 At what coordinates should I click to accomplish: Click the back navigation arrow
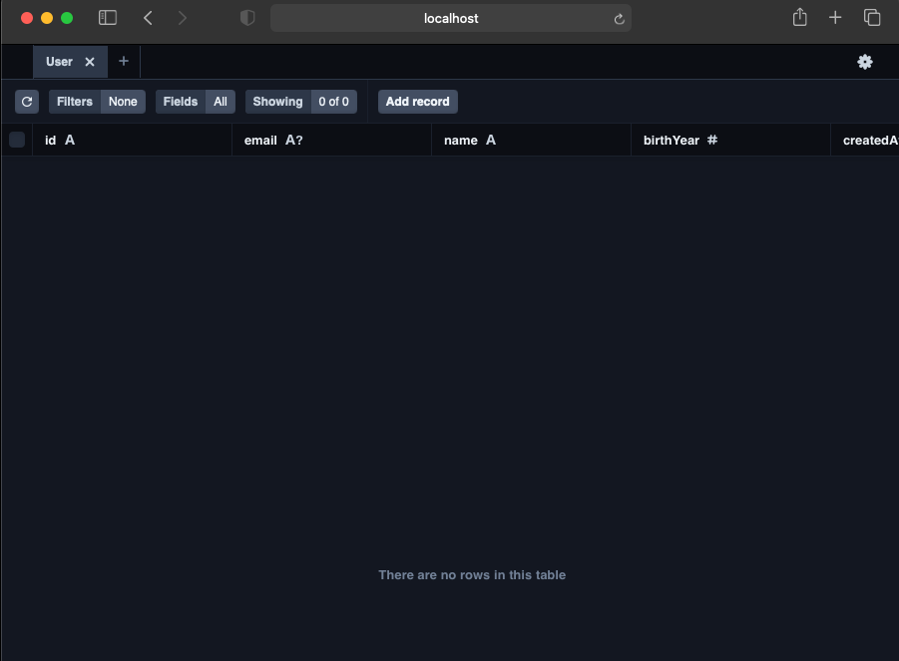(x=148, y=17)
